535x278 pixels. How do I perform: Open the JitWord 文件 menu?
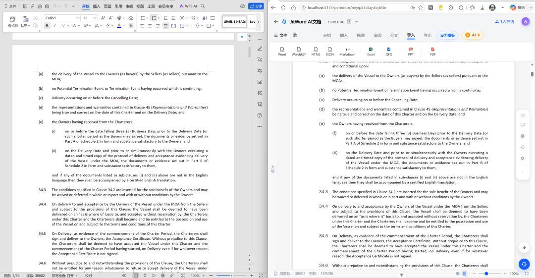280,35
